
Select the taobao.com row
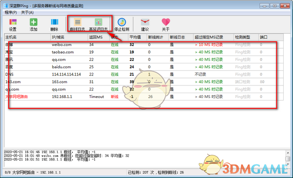coord(144,52)
